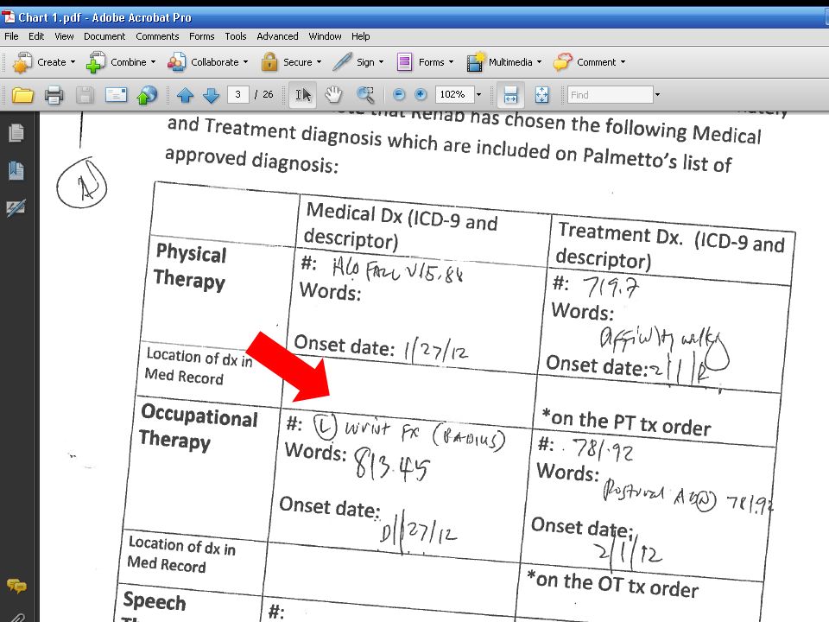Expand the Comment dropdown arrow
Image resolution: width=829 pixels, height=622 pixels.
coord(623,62)
